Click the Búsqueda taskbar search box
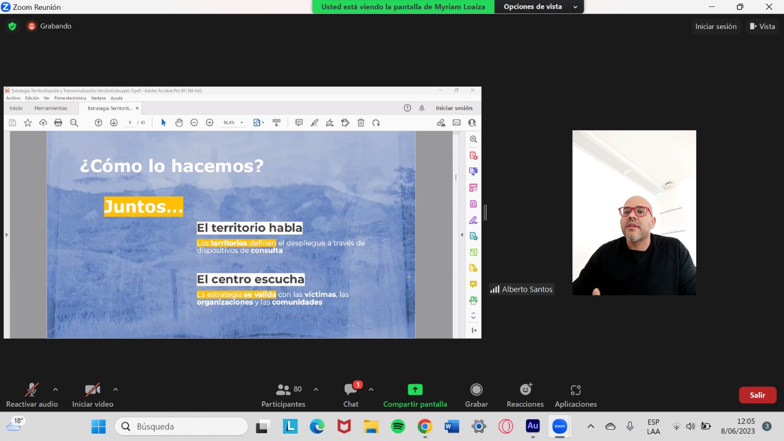 click(181, 426)
